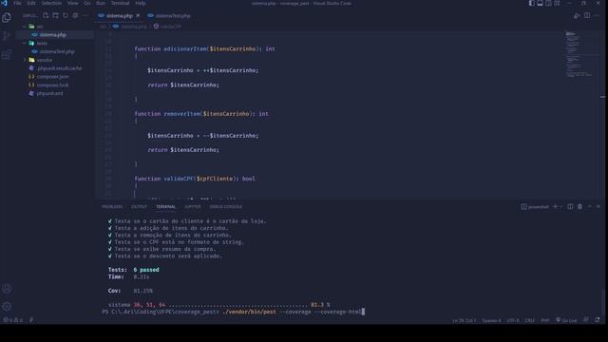The height and width of the screenshot is (342, 608).
Task: Toggle primary side bar layout icon
Action: pyautogui.click(x=532, y=3)
